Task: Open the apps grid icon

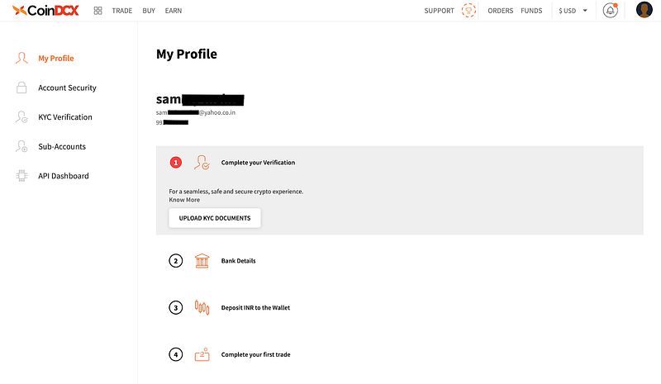Action: point(97,11)
